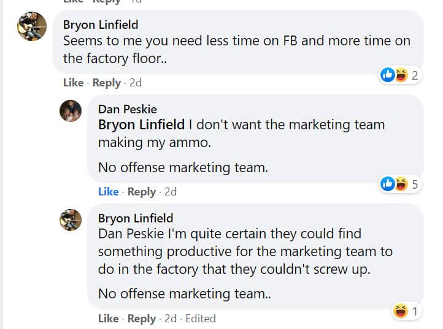Click the laughing emoji beside the 2 count
The width and height of the screenshot is (443, 329).
click(401, 75)
